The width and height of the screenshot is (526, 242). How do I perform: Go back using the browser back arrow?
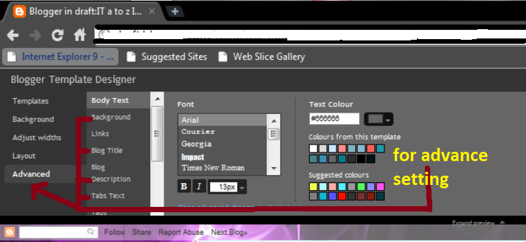point(13,35)
